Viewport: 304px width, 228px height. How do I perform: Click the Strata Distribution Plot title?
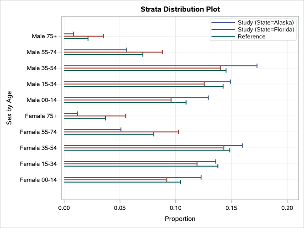click(181, 9)
